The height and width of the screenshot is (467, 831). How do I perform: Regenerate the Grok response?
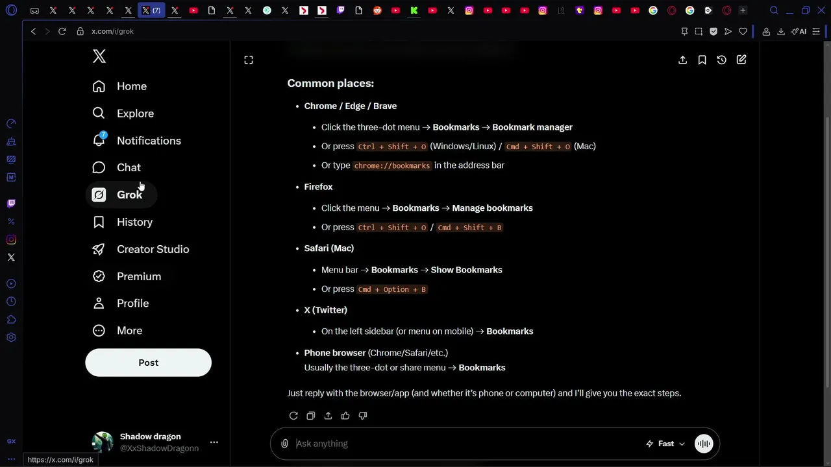pos(293,416)
